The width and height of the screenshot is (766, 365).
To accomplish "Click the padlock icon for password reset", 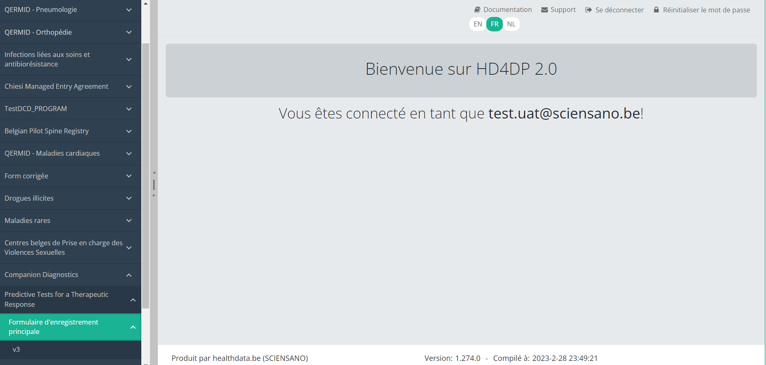I will pos(656,9).
